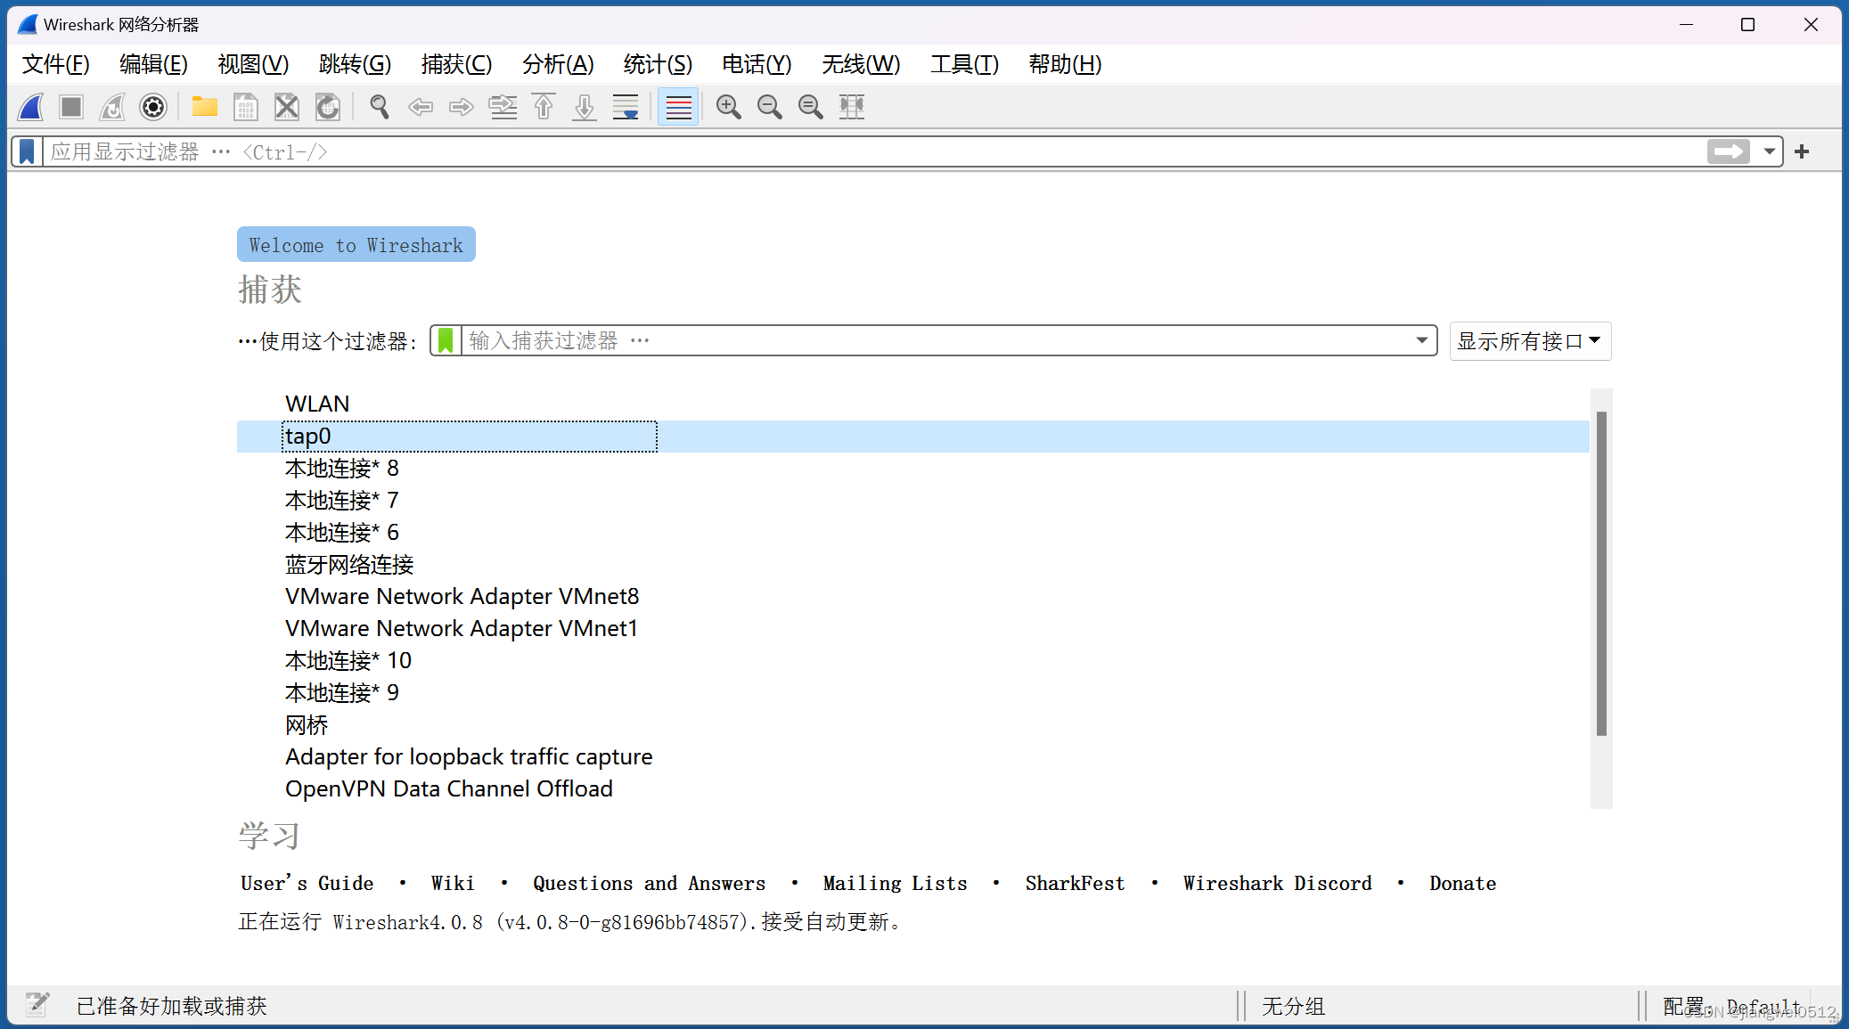Viewport: 1849px width, 1029px height.
Task: Open 显示所有接口 dropdown
Action: coord(1530,341)
